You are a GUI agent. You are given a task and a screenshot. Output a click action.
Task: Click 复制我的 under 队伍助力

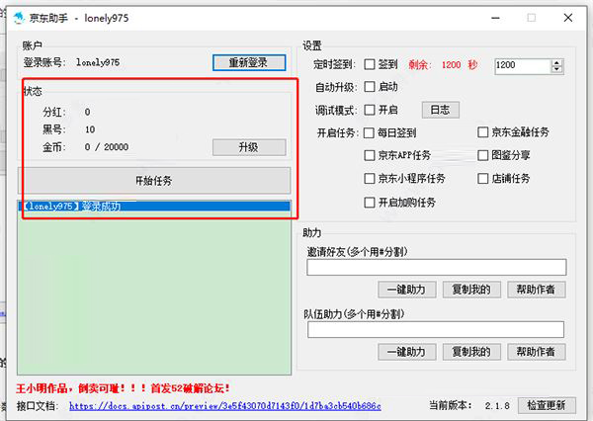click(471, 352)
